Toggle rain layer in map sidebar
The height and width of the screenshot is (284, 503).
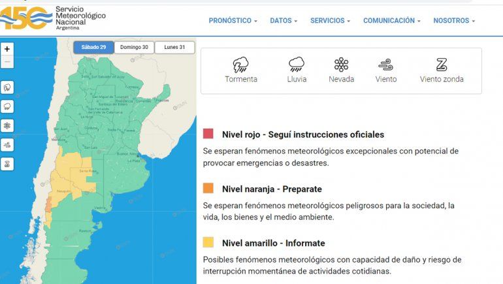pos(7,106)
